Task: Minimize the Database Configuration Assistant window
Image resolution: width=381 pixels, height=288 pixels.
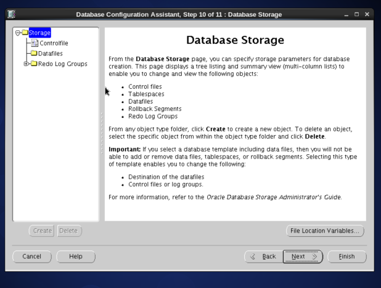Action: tap(346, 15)
